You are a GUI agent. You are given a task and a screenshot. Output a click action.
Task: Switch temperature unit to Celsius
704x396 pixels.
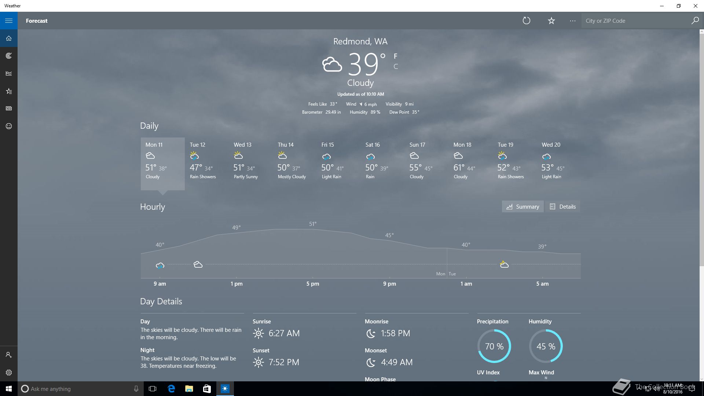396,66
